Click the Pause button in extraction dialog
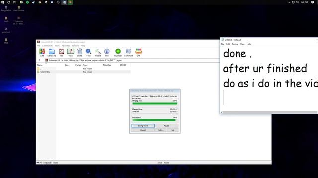This screenshot has width=318, height=178. click(x=167, y=126)
